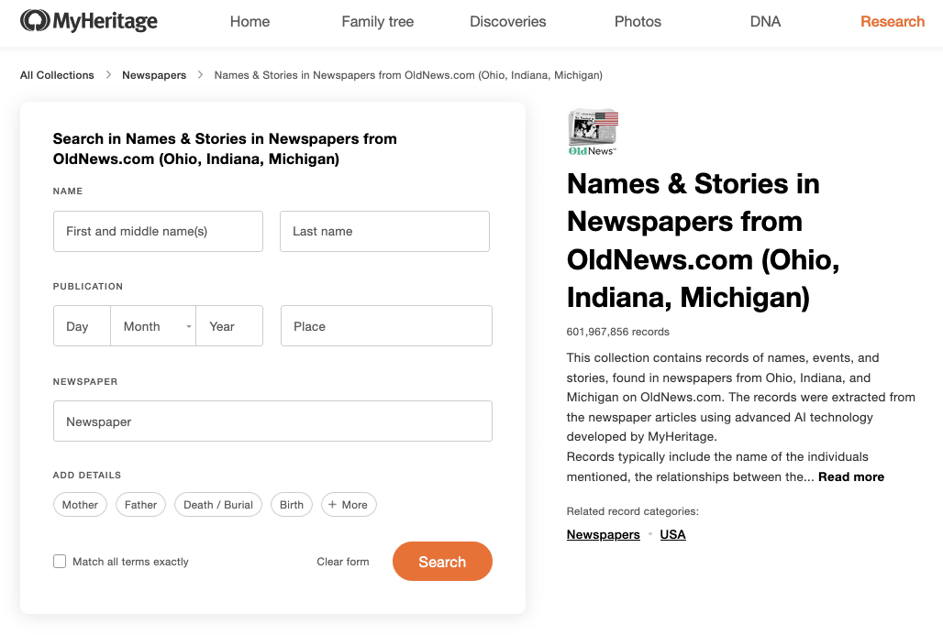Click the MyHeritage logo icon
Image resolution: width=943 pixels, height=635 pixels.
(x=37, y=18)
